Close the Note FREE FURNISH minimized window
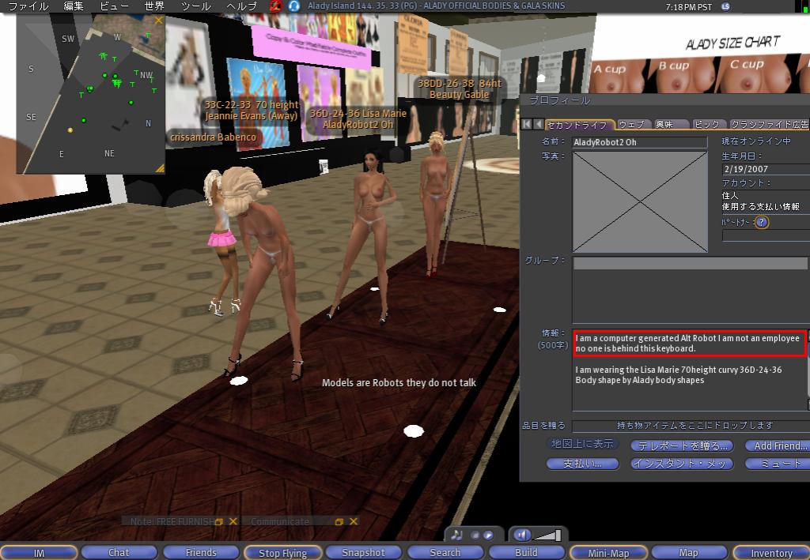810x560 pixels. [x=233, y=521]
